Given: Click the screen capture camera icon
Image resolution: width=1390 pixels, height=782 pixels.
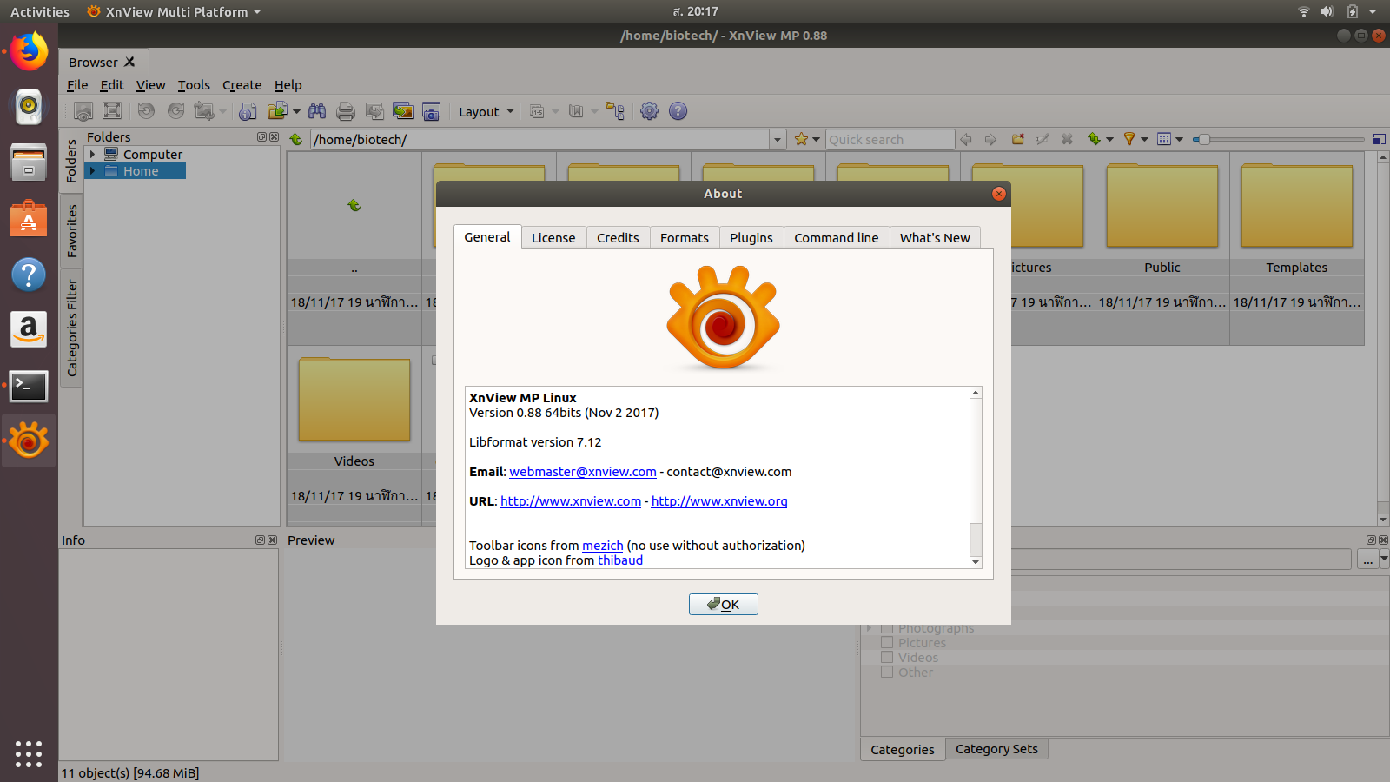Looking at the screenshot, I should tap(431, 111).
